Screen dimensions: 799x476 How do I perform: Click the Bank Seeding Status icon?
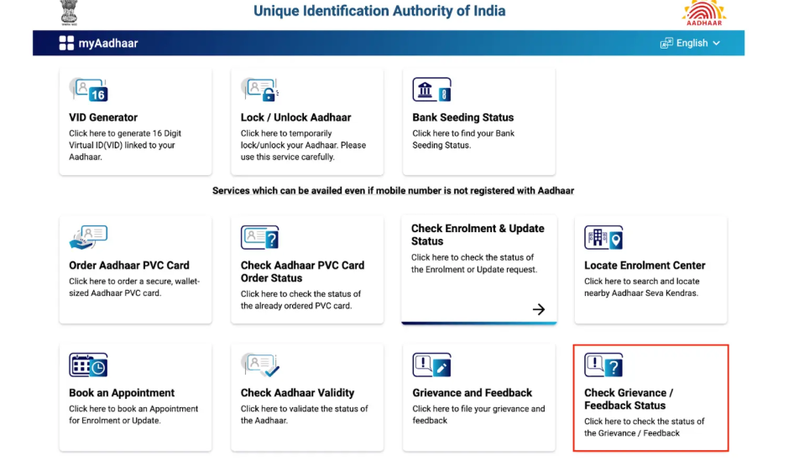[x=431, y=90]
